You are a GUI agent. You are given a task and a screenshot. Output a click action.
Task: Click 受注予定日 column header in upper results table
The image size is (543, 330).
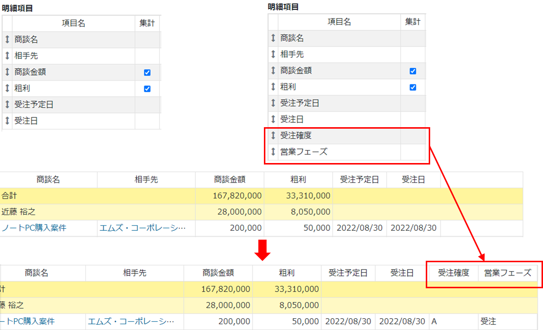point(360,180)
